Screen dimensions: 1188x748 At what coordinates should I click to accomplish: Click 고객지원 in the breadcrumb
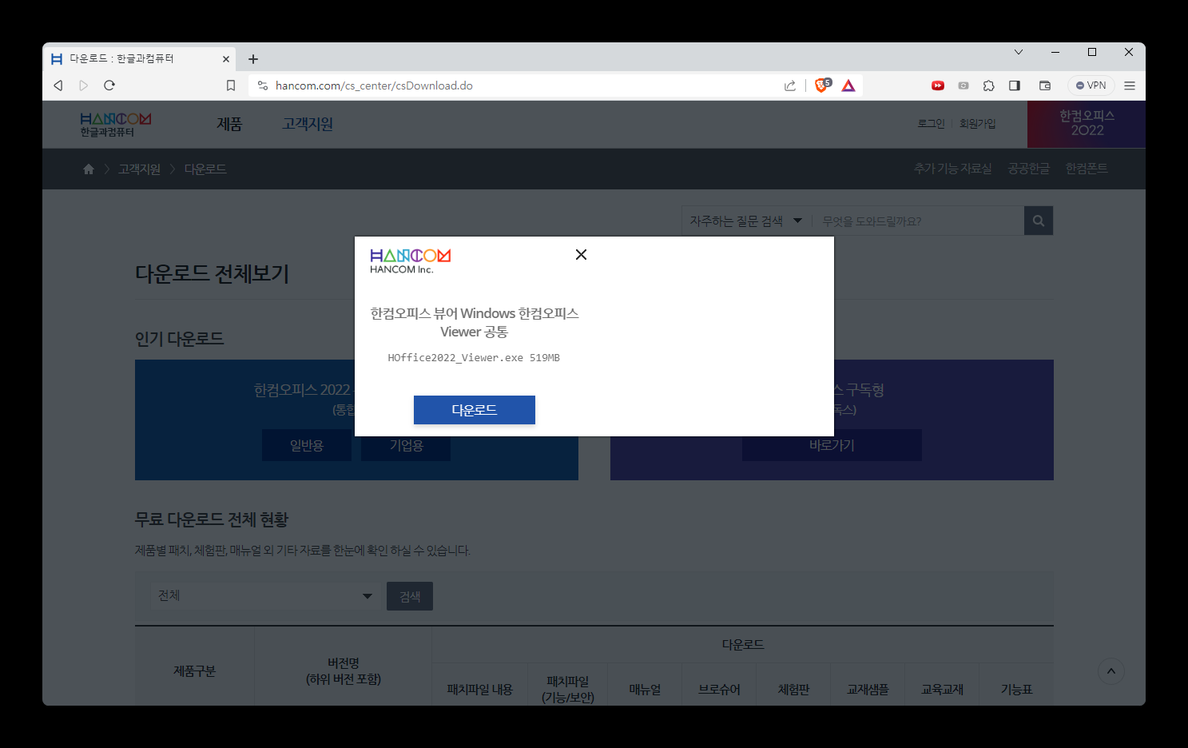click(x=139, y=169)
